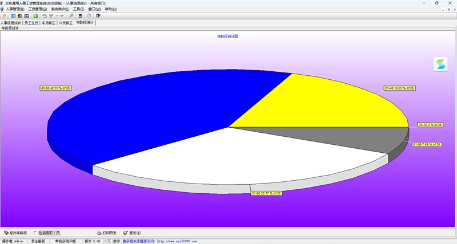Viewport: 457px width, 244px height.
Task: Click the floating blue-green arrow icon
Action: 440,64
